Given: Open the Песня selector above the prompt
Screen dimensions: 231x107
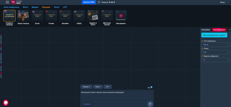Looking at the screenshot, I should 86,87.
